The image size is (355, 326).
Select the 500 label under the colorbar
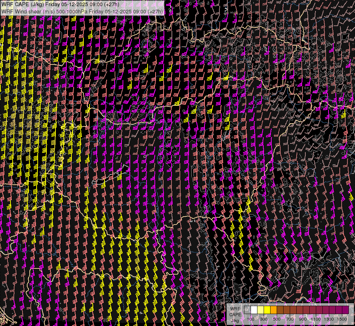(277, 319)
